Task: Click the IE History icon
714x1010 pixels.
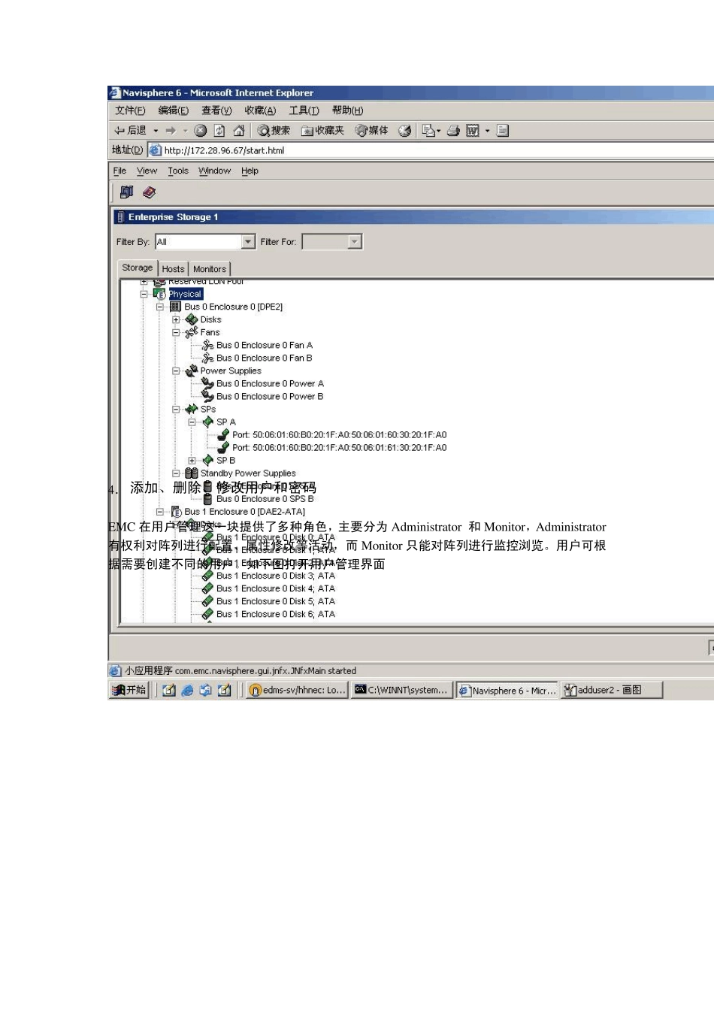Action: (x=404, y=131)
